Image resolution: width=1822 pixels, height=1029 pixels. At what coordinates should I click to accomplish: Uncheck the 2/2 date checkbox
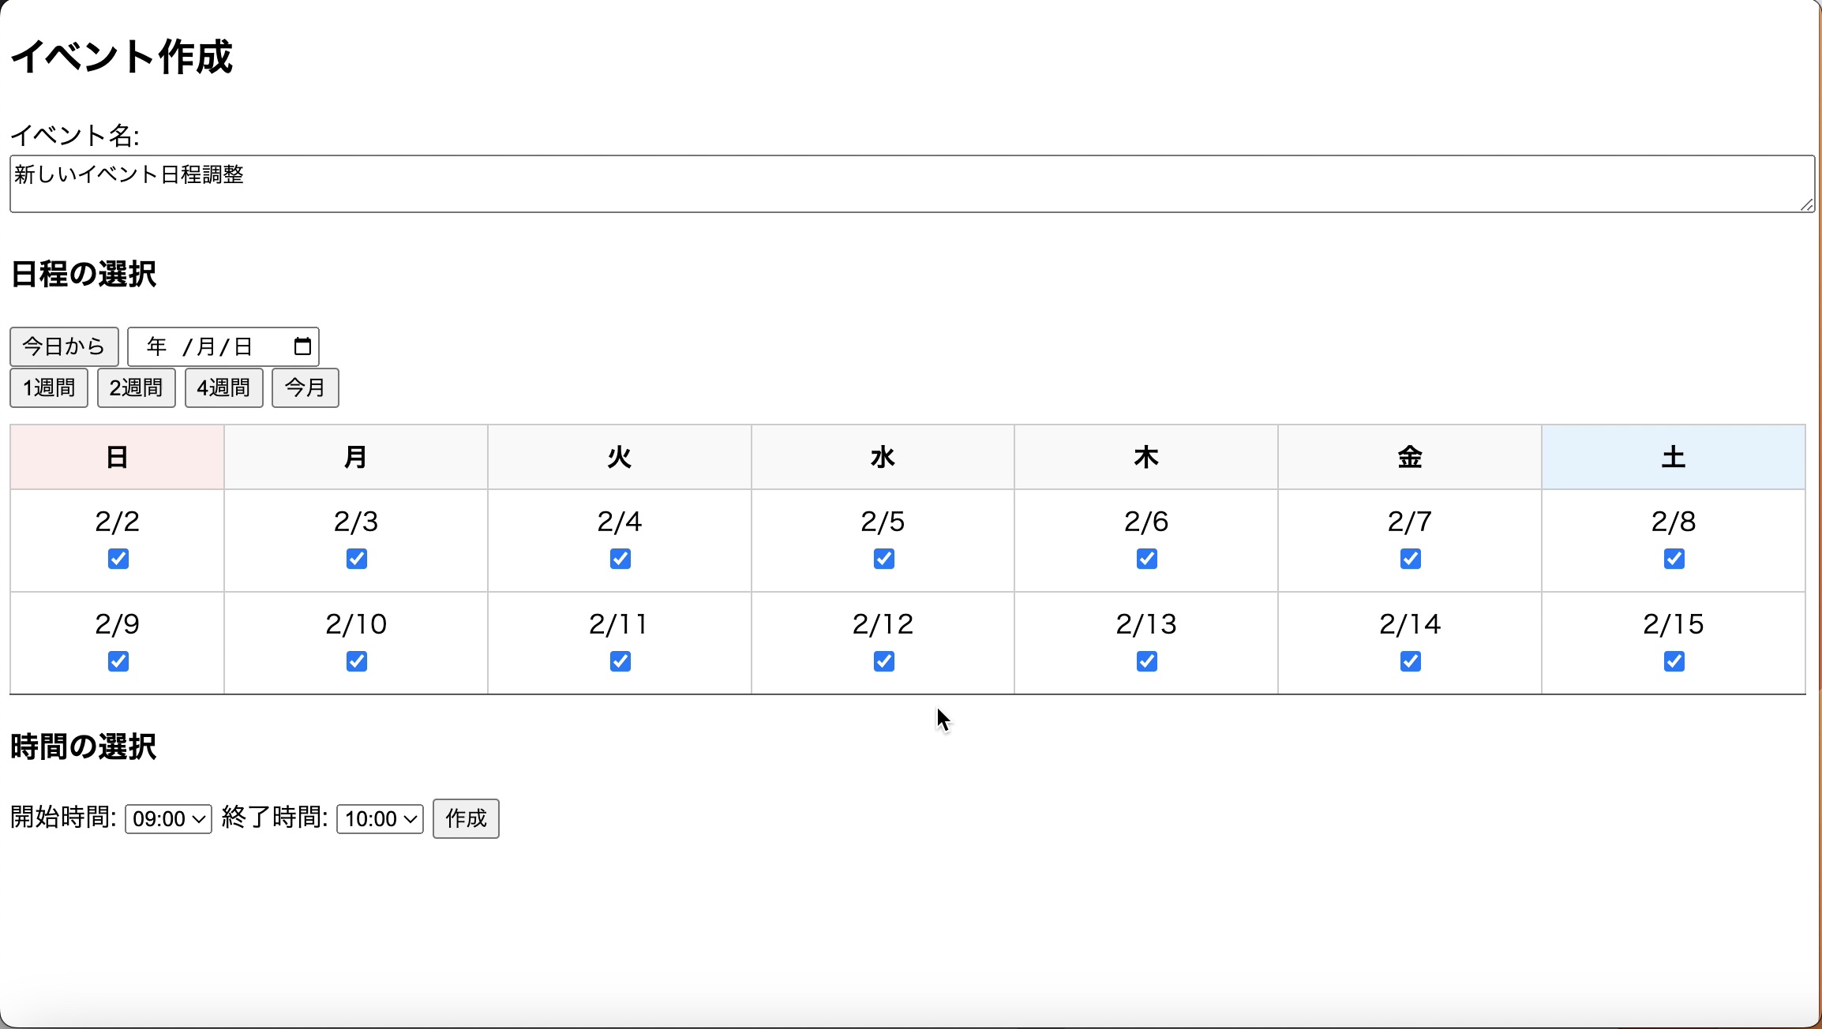[118, 559]
